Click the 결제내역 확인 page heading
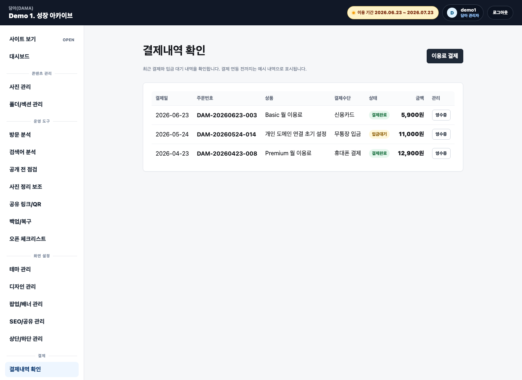 174,50
